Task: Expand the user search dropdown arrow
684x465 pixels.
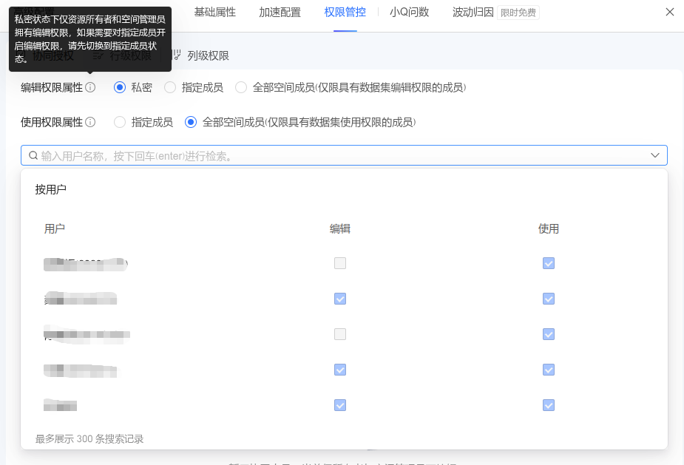Action: [654, 155]
